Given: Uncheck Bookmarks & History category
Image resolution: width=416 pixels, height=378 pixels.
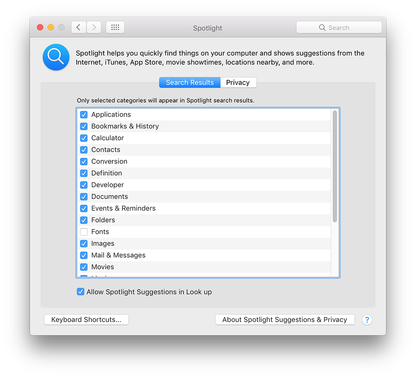Looking at the screenshot, I should pyautogui.click(x=84, y=126).
